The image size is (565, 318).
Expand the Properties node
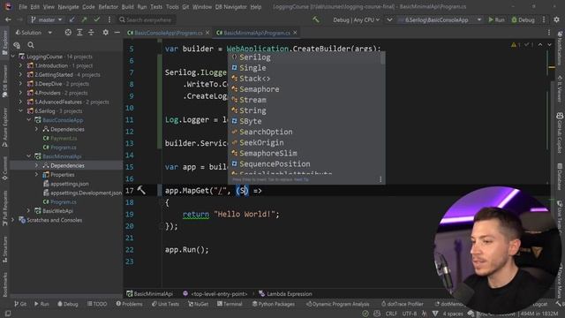point(37,175)
